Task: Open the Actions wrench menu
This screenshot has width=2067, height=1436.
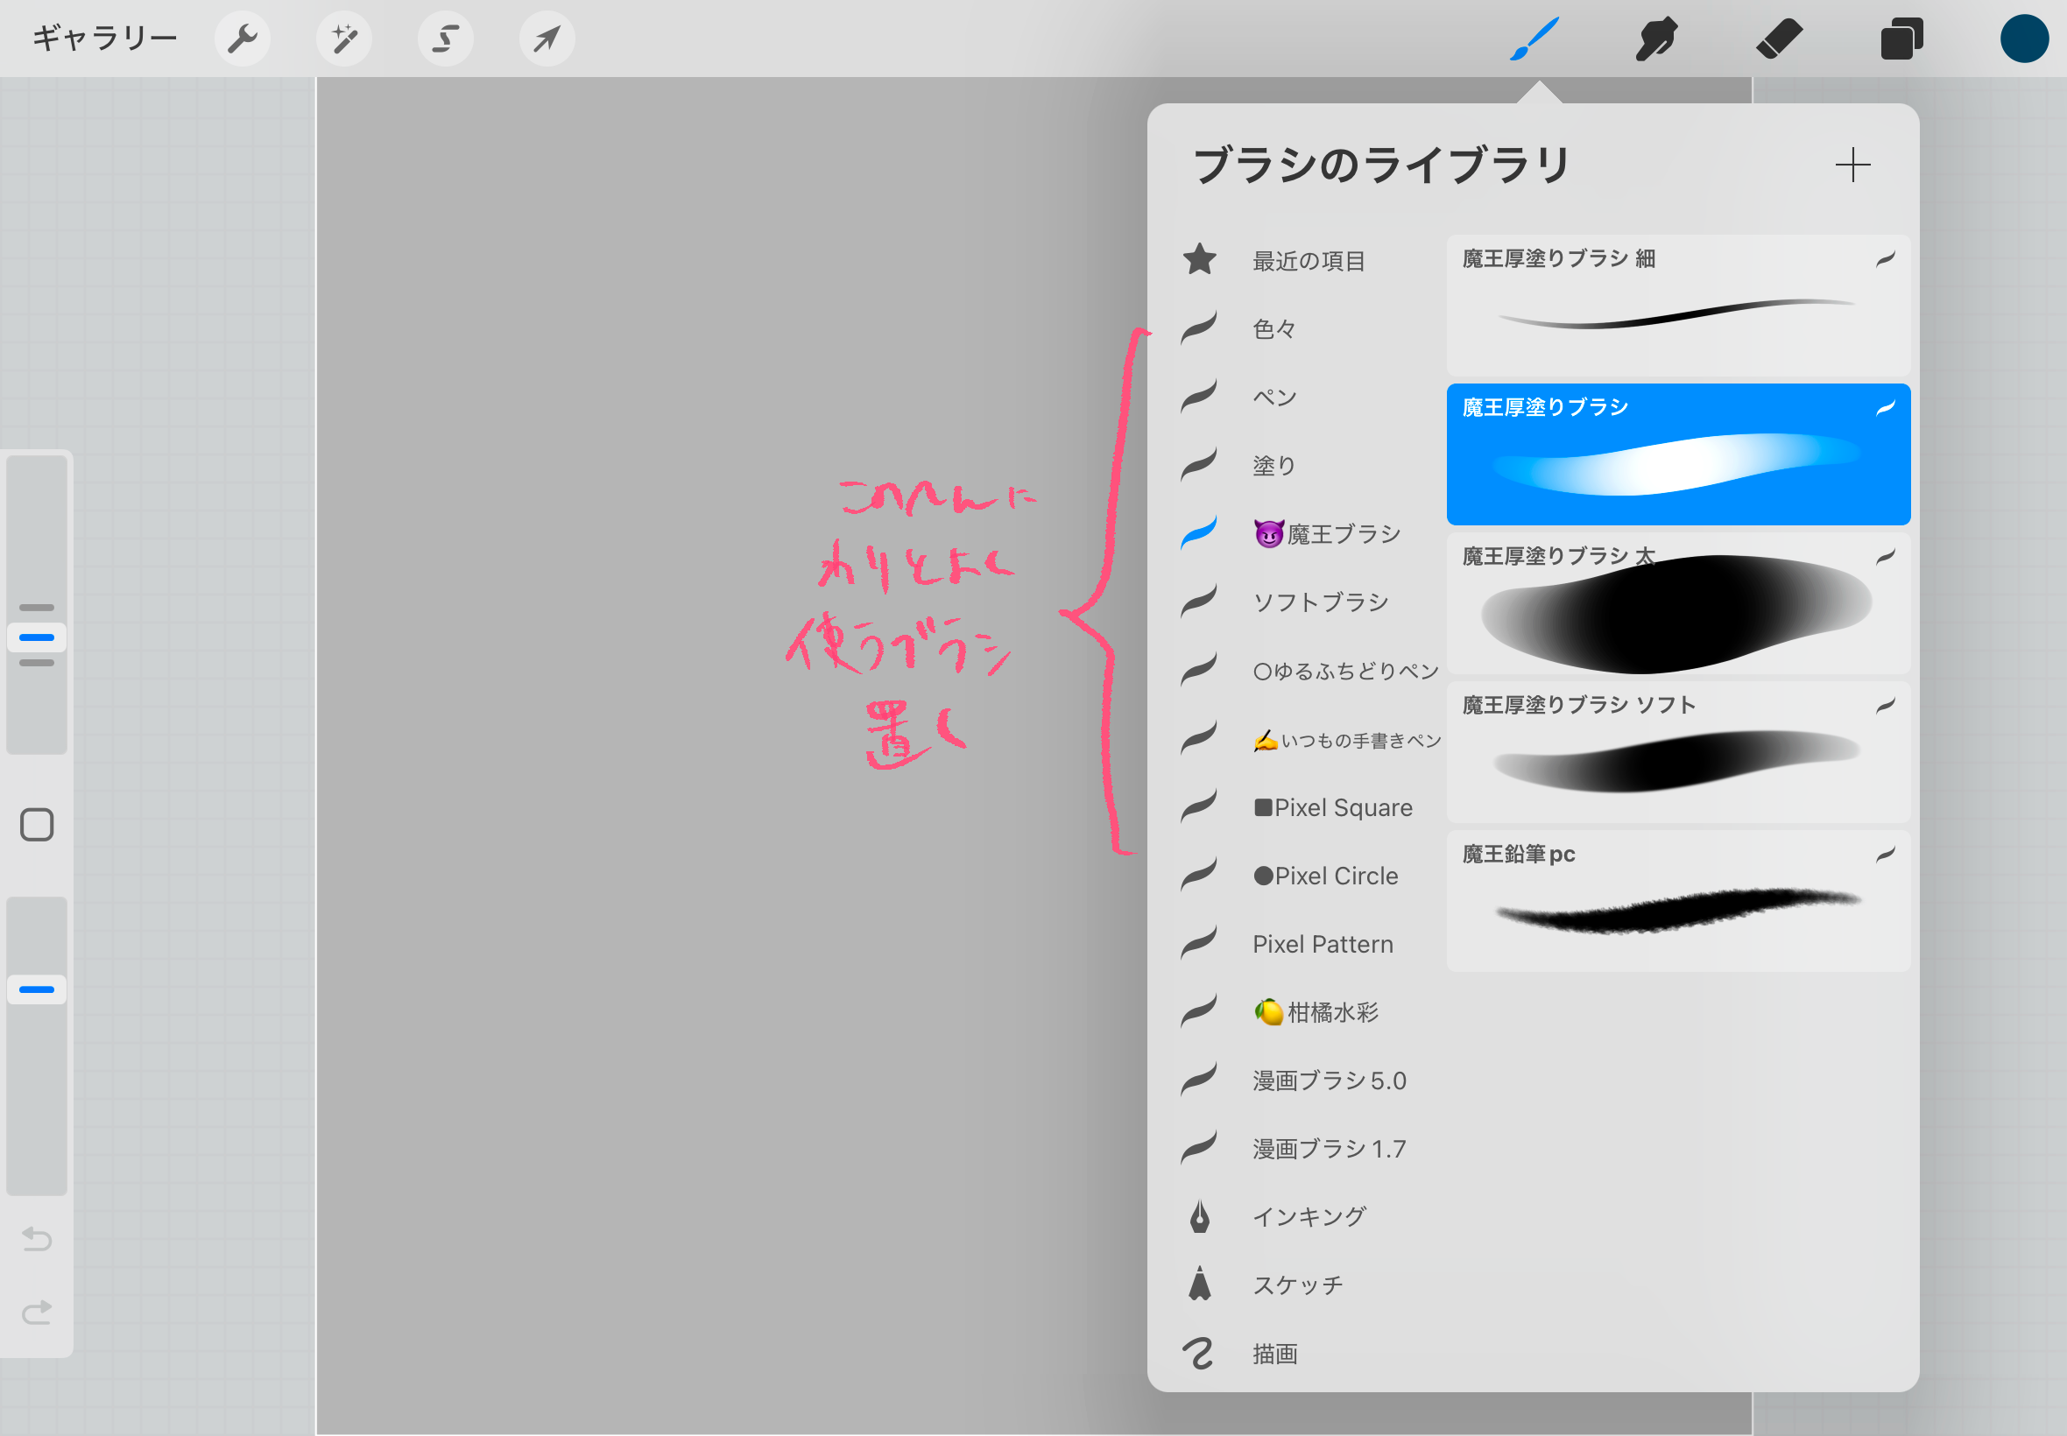Action: coord(243,39)
